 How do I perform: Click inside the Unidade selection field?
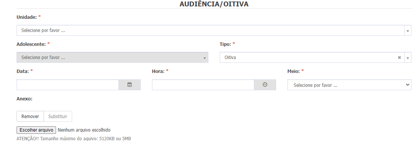(214, 30)
